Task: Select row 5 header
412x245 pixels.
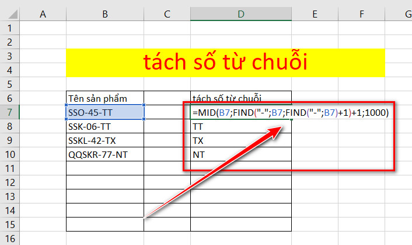Action: 10,84
